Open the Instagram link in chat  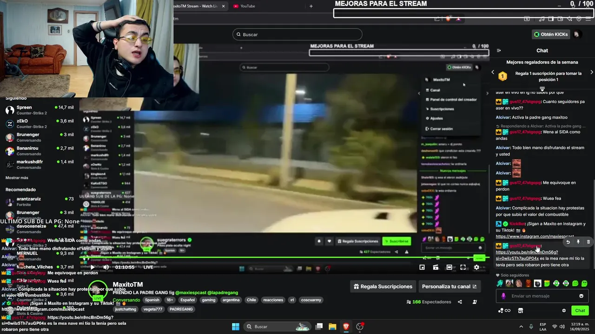[x=535, y=237]
